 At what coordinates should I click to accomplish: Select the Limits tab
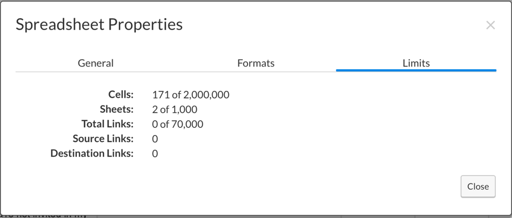click(x=416, y=63)
